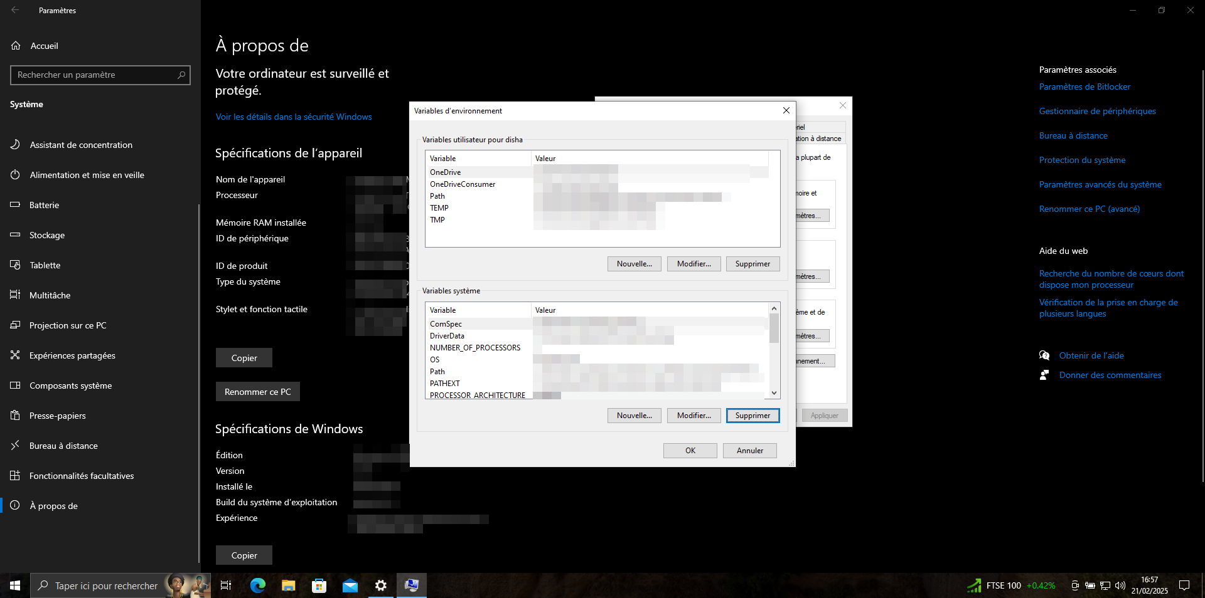Click the volume icon in system tray
Image resolution: width=1205 pixels, height=598 pixels.
[1120, 585]
